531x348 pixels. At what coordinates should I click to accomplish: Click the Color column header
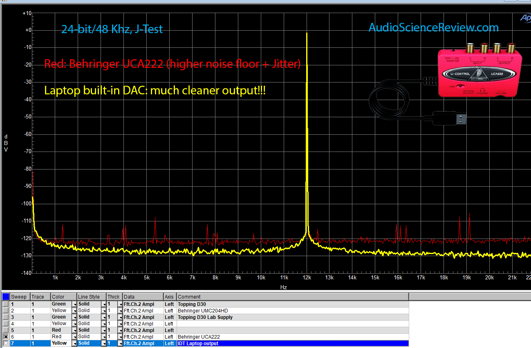pyautogui.click(x=64, y=297)
